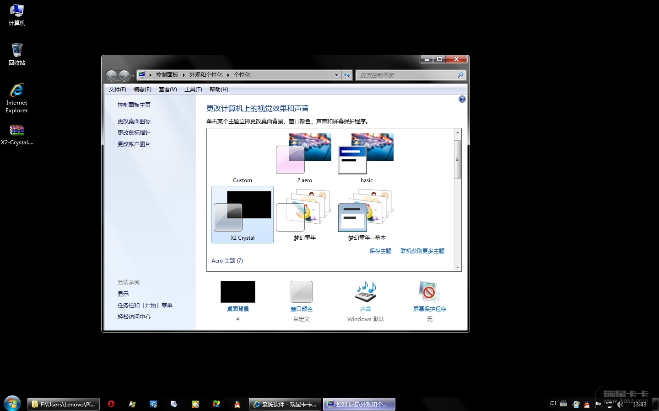This screenshot has width=659, height=411.
Task: Go to 外观和个性化 in the address breadcrumb
Action: coord(206,75)
